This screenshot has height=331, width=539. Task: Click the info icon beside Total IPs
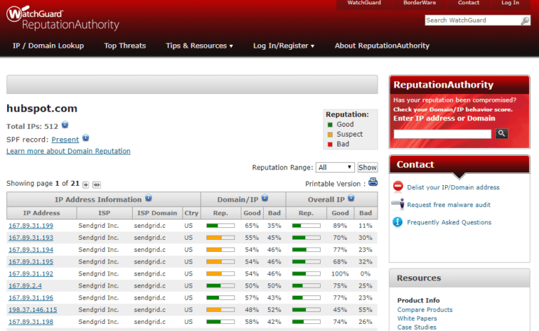click(65, 125)
